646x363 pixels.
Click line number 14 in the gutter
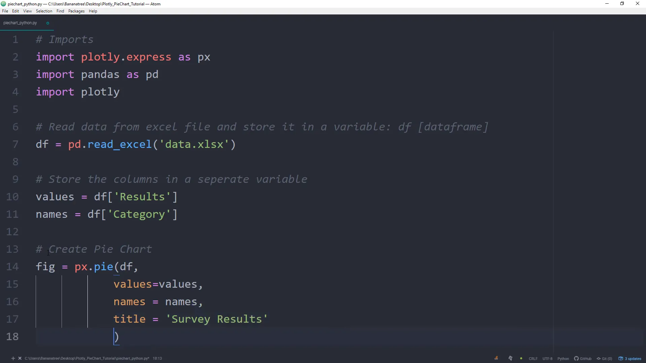pyautogui.click(x=12, y=267)
